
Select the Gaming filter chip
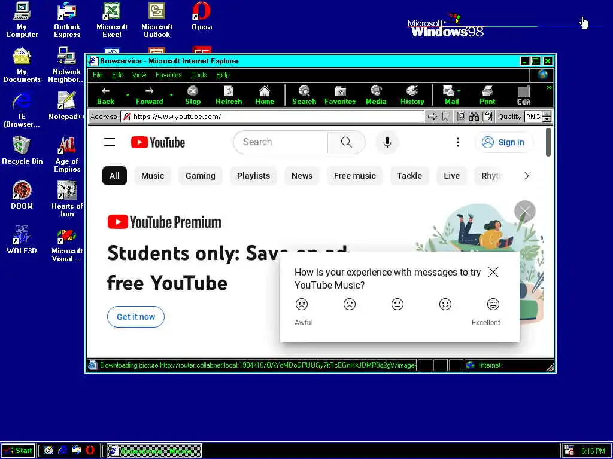tap(200, 176)
